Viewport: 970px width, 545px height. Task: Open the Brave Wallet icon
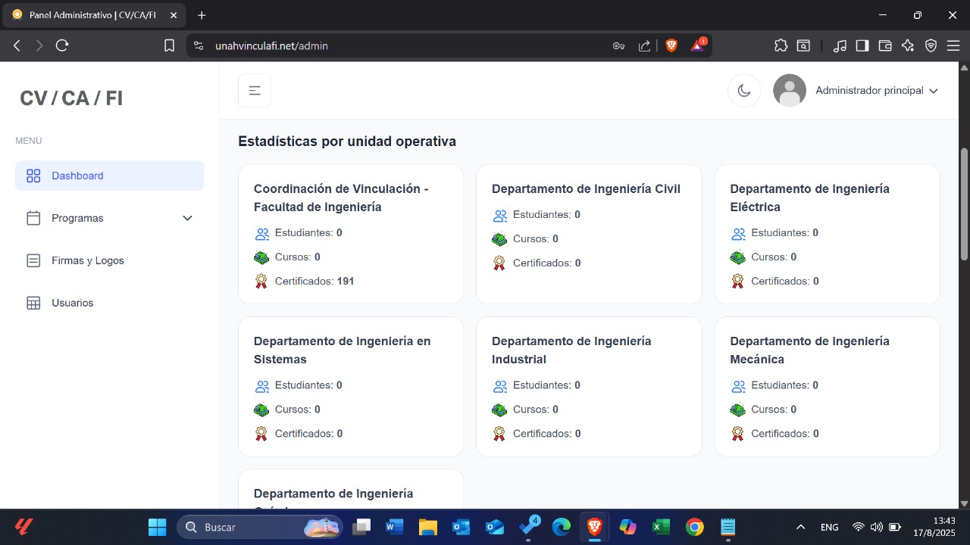(x=885, y=45)
